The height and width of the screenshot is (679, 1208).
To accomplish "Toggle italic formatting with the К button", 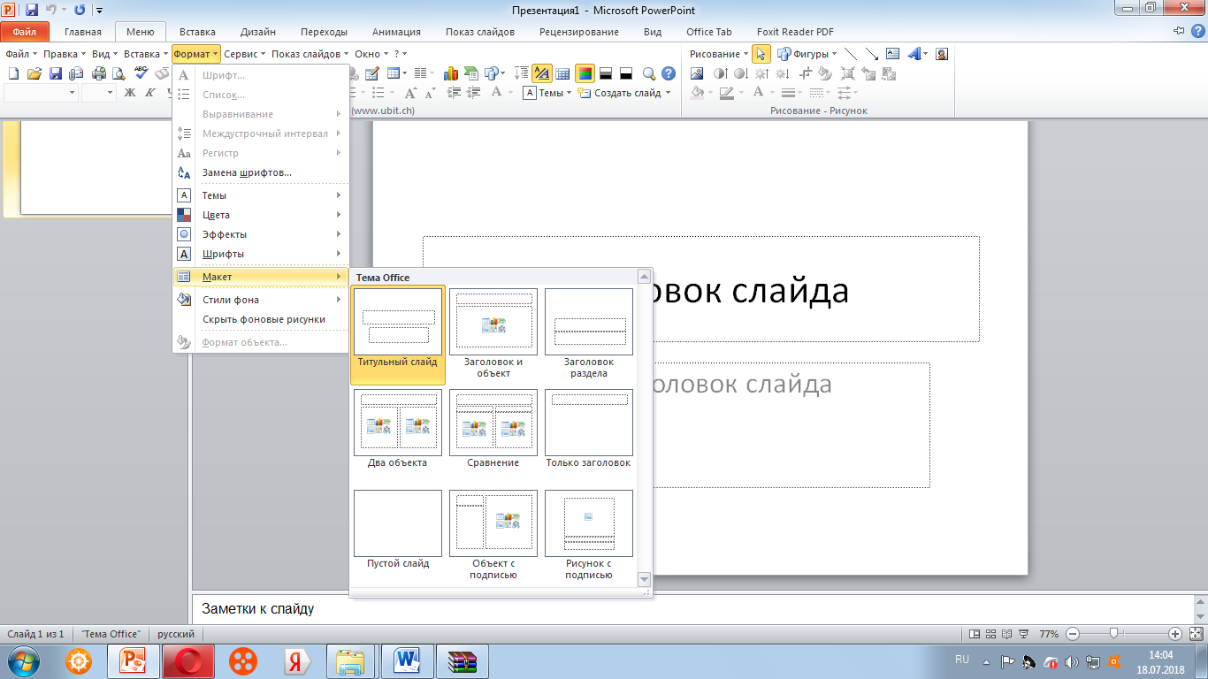I will point(149,93).
